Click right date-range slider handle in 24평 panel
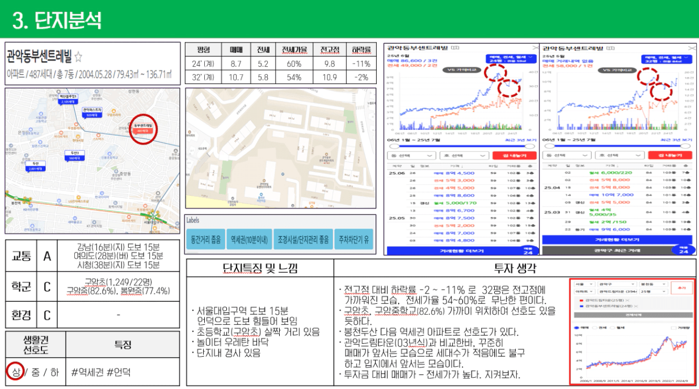The image size is (699, 389). coord(530,146)
